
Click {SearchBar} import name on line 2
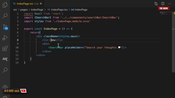click(x=43, y=17)
